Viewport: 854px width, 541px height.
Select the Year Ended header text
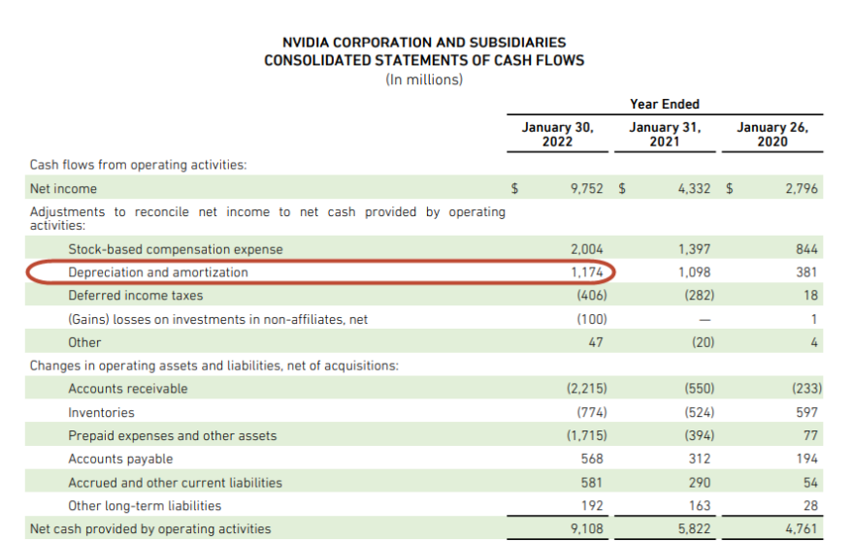[665, 104]
